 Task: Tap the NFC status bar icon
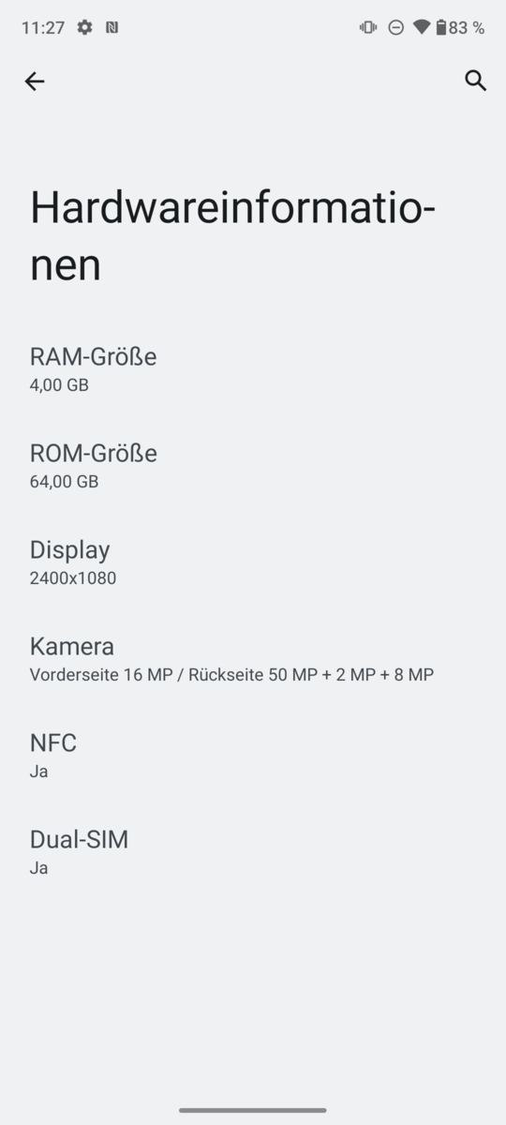click(x=112, y=27)
